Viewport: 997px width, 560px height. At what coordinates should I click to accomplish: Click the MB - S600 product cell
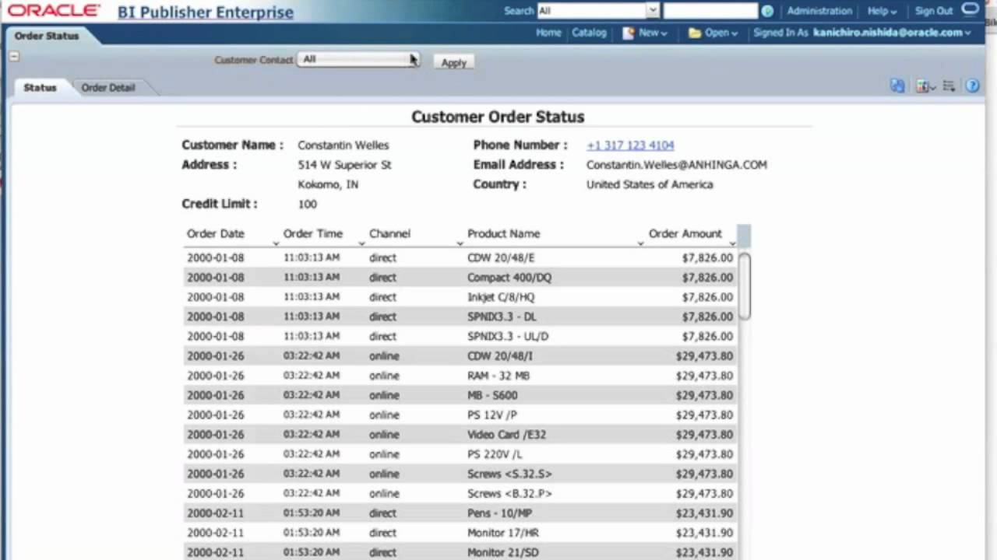click(x=492, y=395)
